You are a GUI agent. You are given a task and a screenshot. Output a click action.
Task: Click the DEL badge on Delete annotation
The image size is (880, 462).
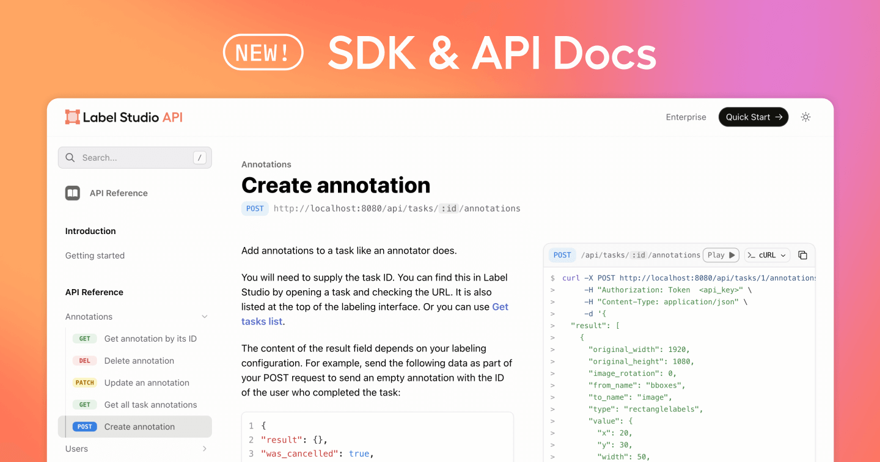point(85,360)
